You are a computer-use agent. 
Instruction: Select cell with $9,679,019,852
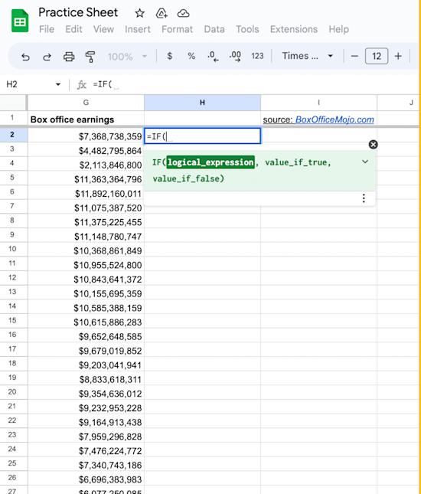86,351
